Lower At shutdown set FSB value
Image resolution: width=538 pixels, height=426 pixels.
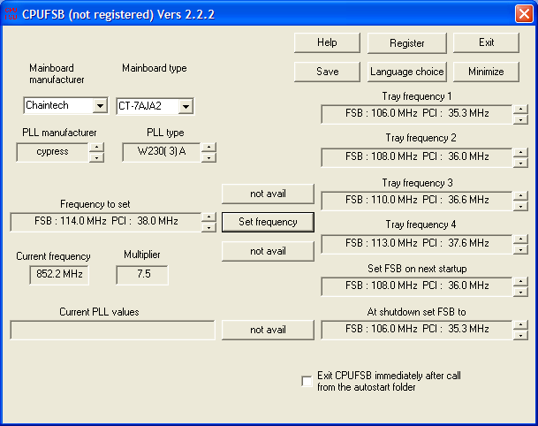521,335
